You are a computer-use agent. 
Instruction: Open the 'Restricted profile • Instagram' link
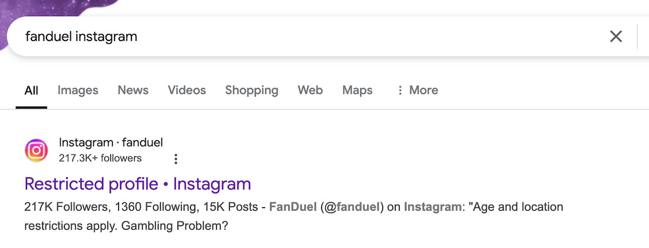coord(137,184)
